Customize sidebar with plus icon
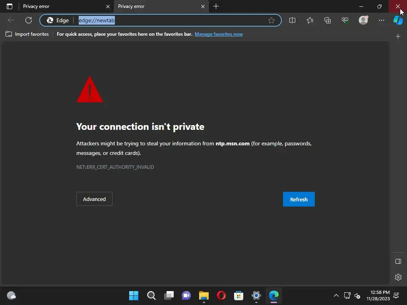Image resolution: width=407 pixels, height=305 pixels. click(398, 36)
